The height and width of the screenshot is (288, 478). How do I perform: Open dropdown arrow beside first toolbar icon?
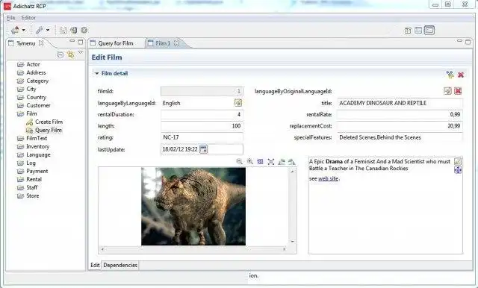pyautogui.click(x=24, y=30)
